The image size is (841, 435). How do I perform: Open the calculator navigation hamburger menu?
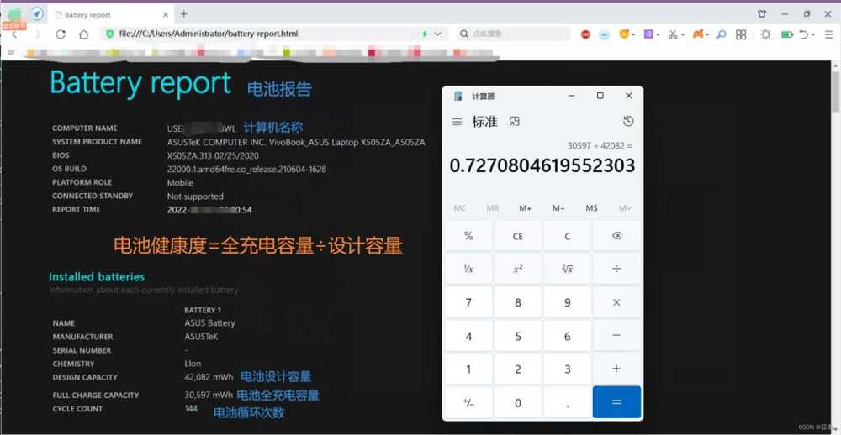[457, 122]
